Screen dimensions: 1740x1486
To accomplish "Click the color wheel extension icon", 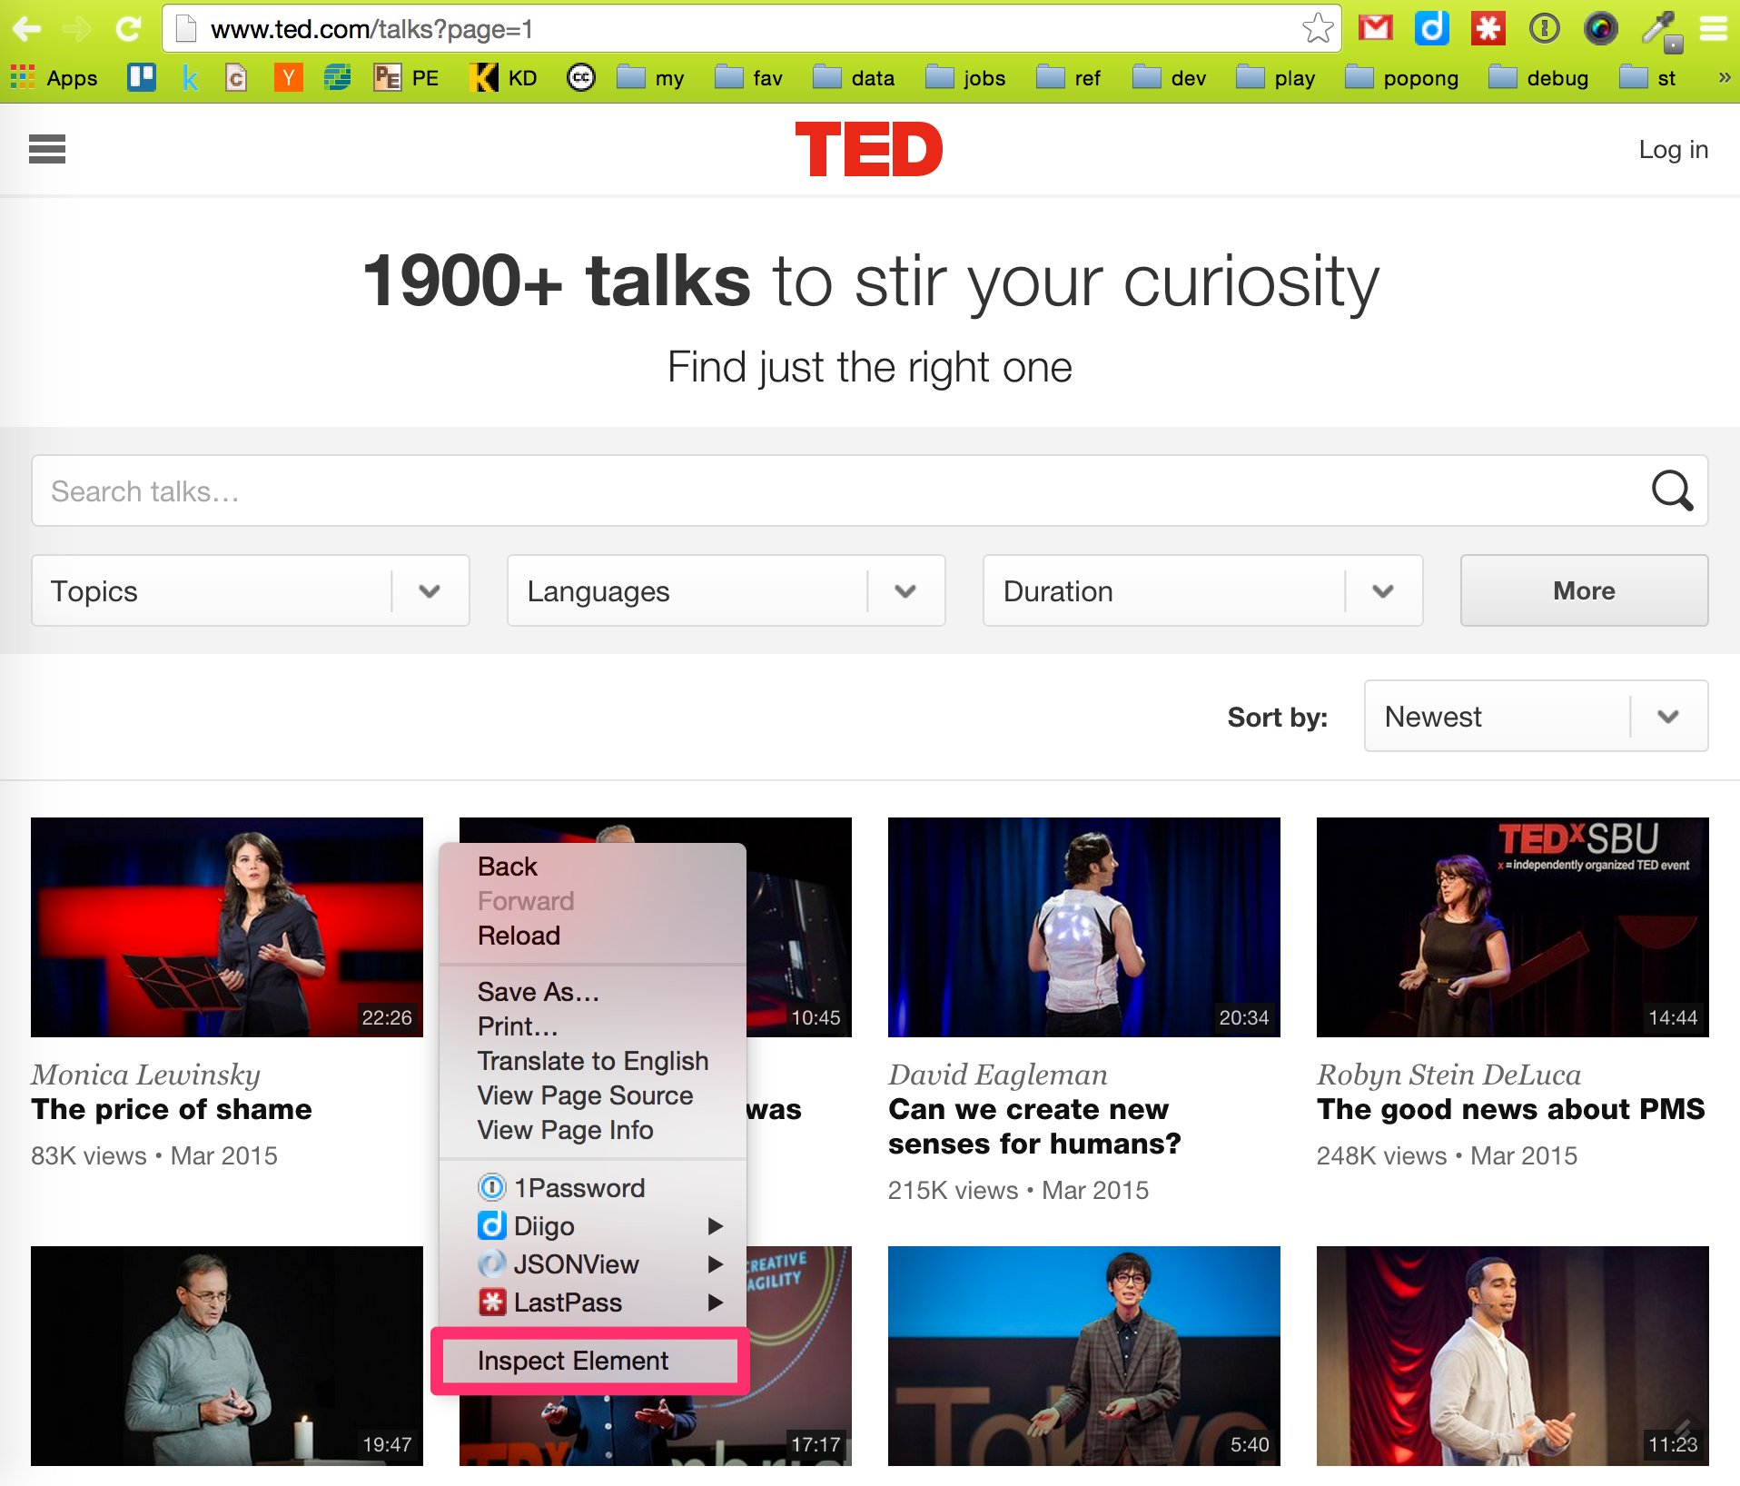I will coord(1600,28).
